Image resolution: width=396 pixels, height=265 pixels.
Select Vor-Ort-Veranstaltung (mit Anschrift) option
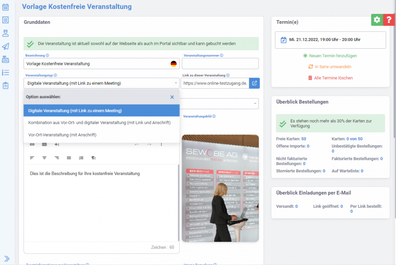click(x=102, y=135)
